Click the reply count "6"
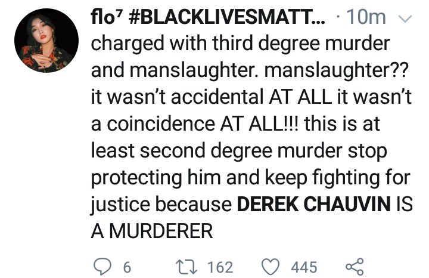Screen dimensions: 429x278 pyautogui.click(x=127, y=267)
